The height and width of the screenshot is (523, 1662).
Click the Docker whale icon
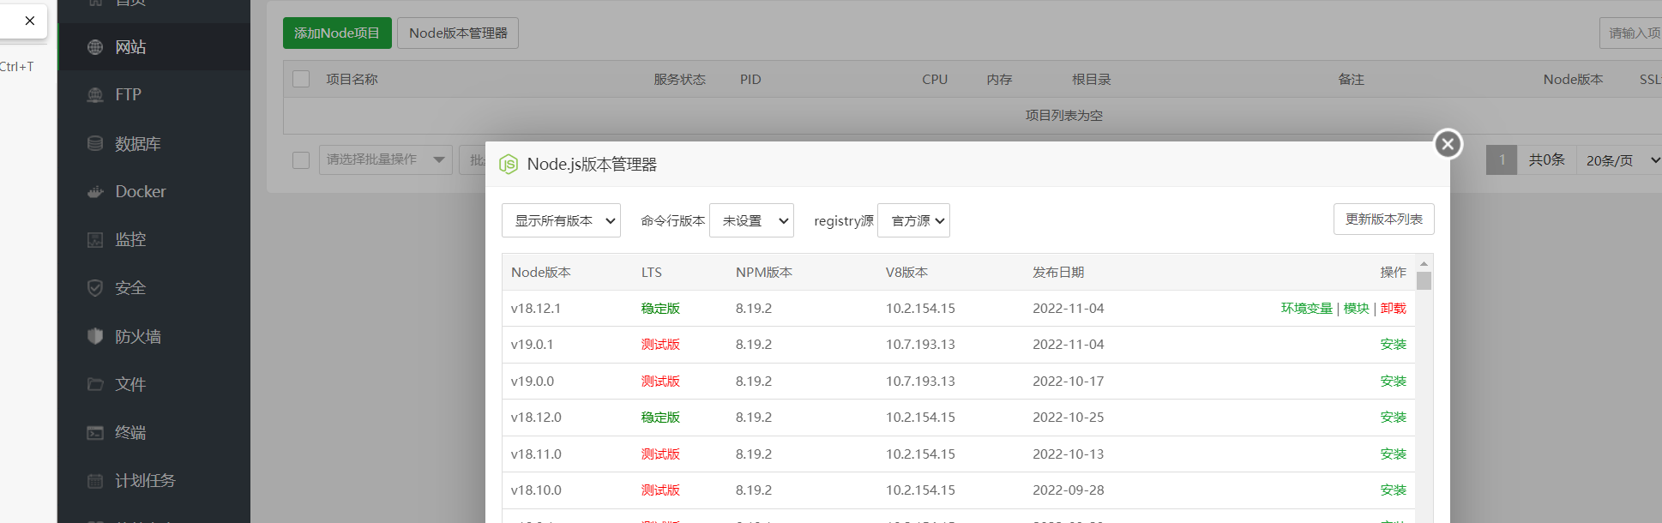(95, 191)
